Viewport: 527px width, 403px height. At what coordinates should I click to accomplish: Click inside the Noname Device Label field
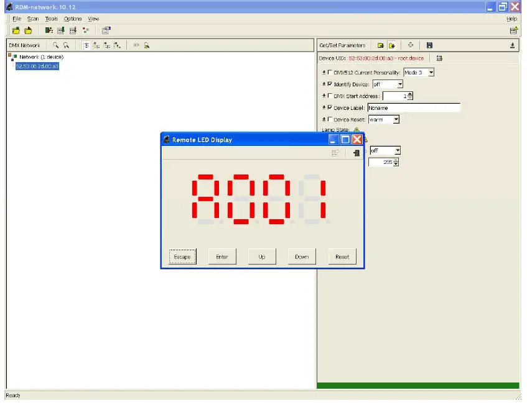tap(414, 107)
